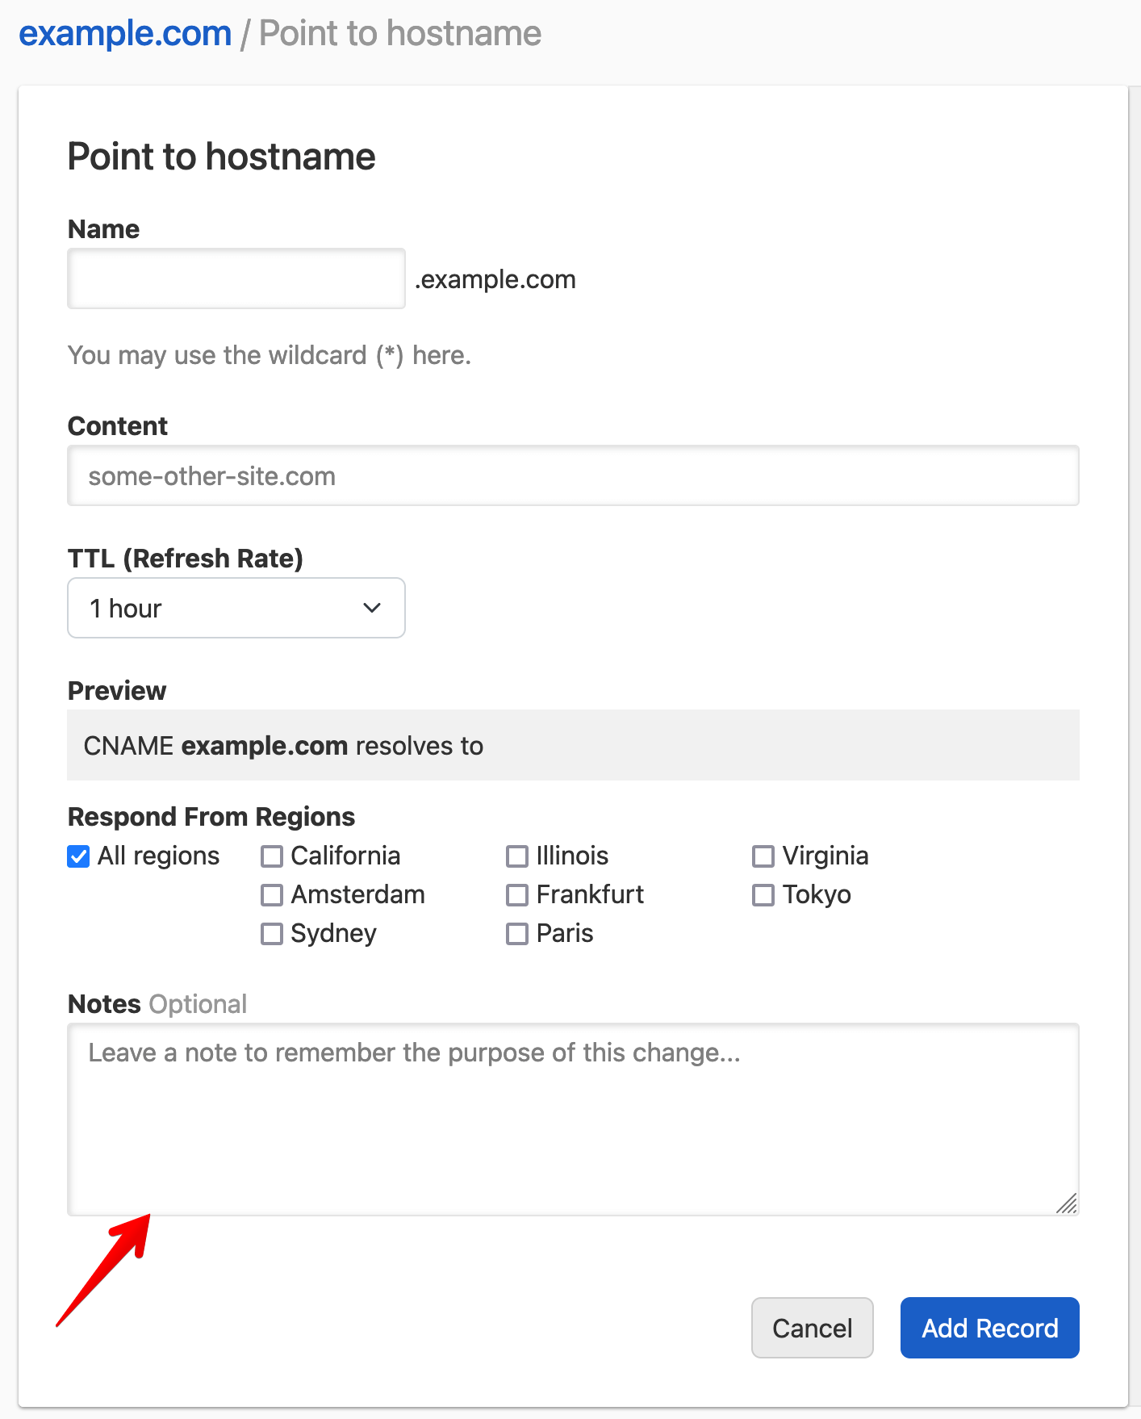The width and height of the screenshot is (1141, 1419).
Task: Toggle the Paris region checkbox
Action: click(517, 934)
